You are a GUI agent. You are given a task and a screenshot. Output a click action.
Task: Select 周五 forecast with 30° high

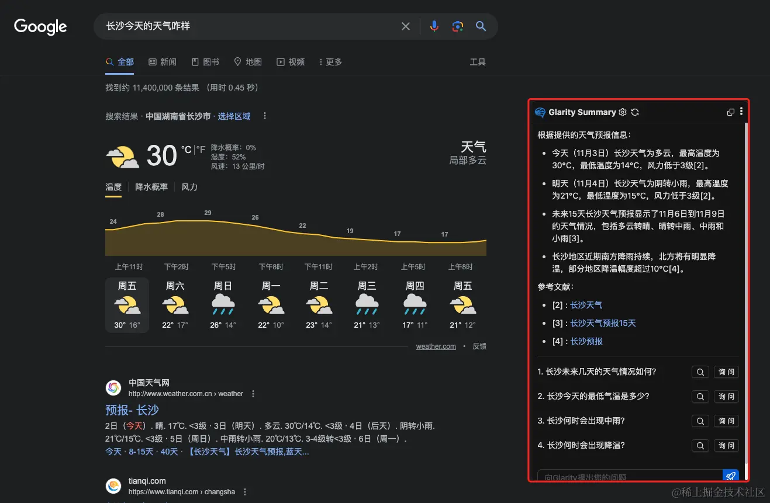(127, 305)
